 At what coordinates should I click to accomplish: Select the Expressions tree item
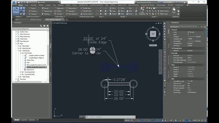[30, 70]
